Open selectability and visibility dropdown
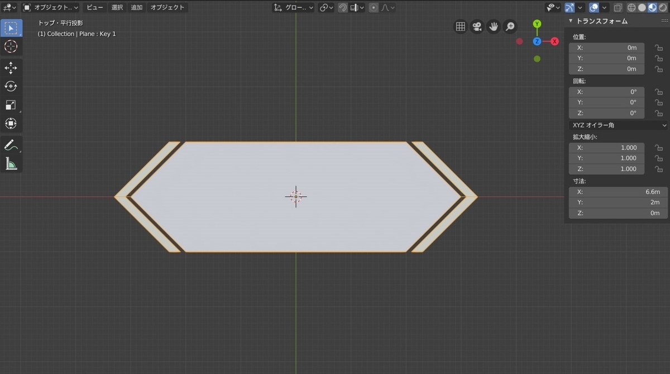The image size is (670, 374). (x=554, y=8)
